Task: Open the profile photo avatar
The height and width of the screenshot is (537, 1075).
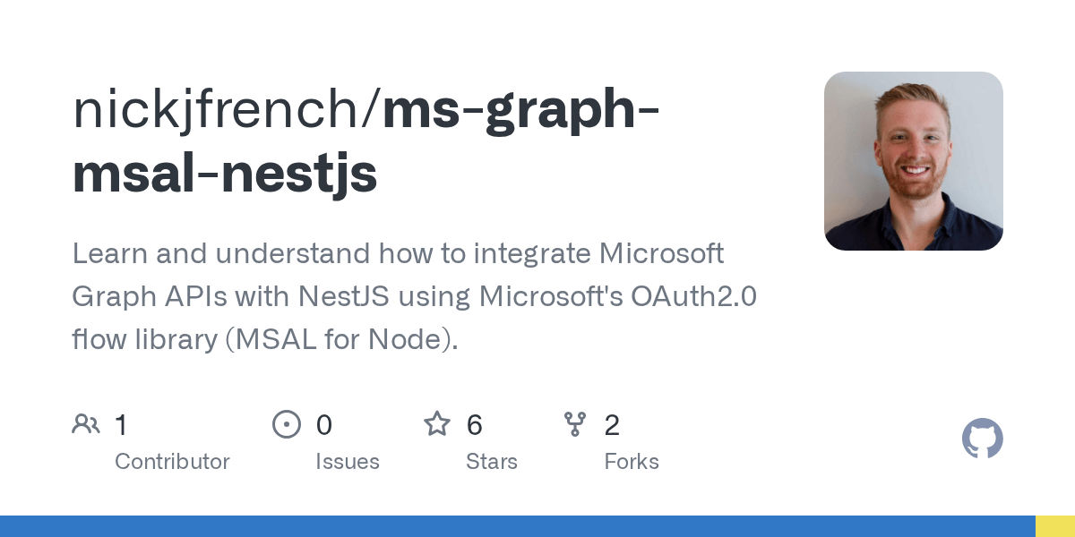Action: coord(914,161)
